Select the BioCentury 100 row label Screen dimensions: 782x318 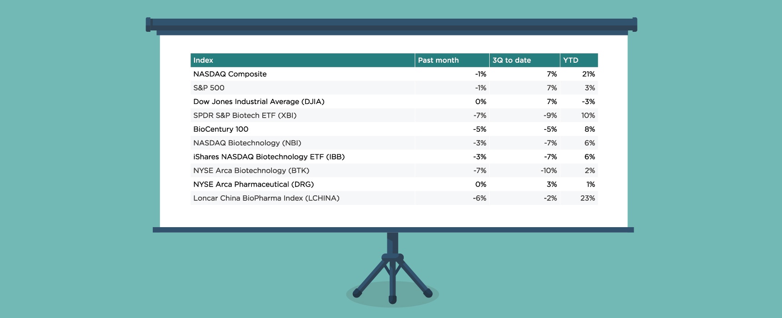click(x=221, y=129)
